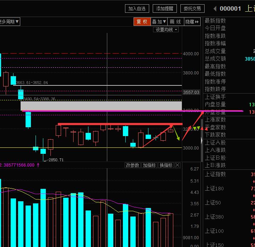Select the 画线 drawing tool

point(175,22)
